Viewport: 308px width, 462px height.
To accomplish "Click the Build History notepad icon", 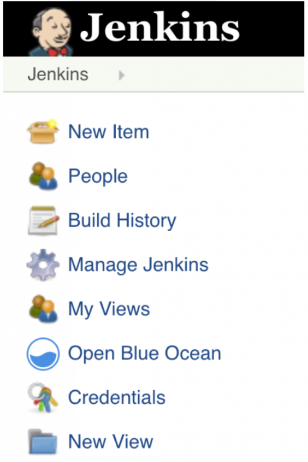I will [43, 220].
